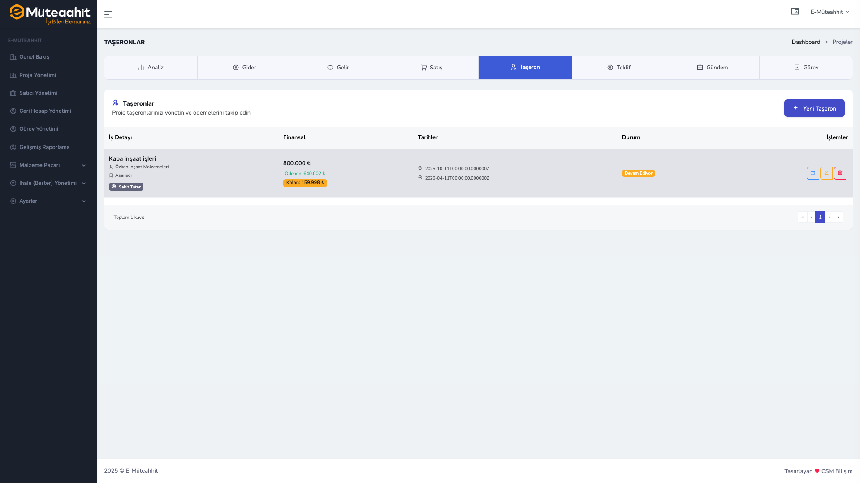Click the Yeni Taşeron button

[814, 108]
